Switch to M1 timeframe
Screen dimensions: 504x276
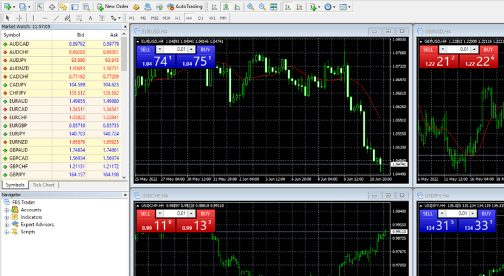132,19
